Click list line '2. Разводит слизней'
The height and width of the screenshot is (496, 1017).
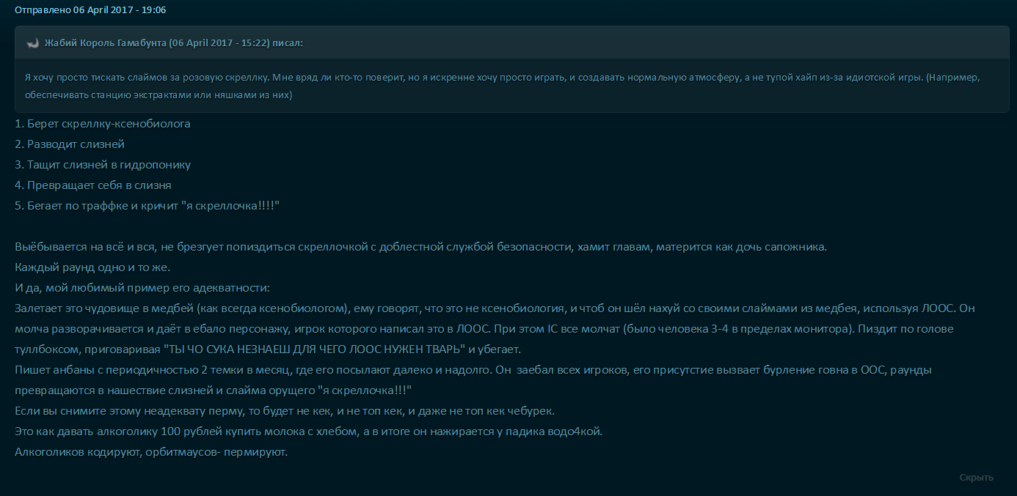point(70,144)
